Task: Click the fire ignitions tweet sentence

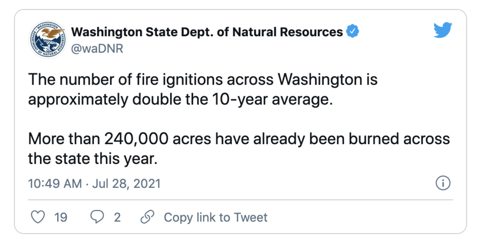Action: coord(203,90)
